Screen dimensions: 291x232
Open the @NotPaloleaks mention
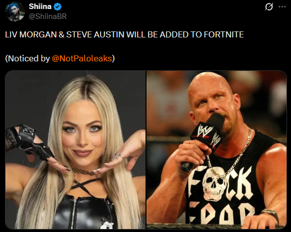(x=82, y=58)
